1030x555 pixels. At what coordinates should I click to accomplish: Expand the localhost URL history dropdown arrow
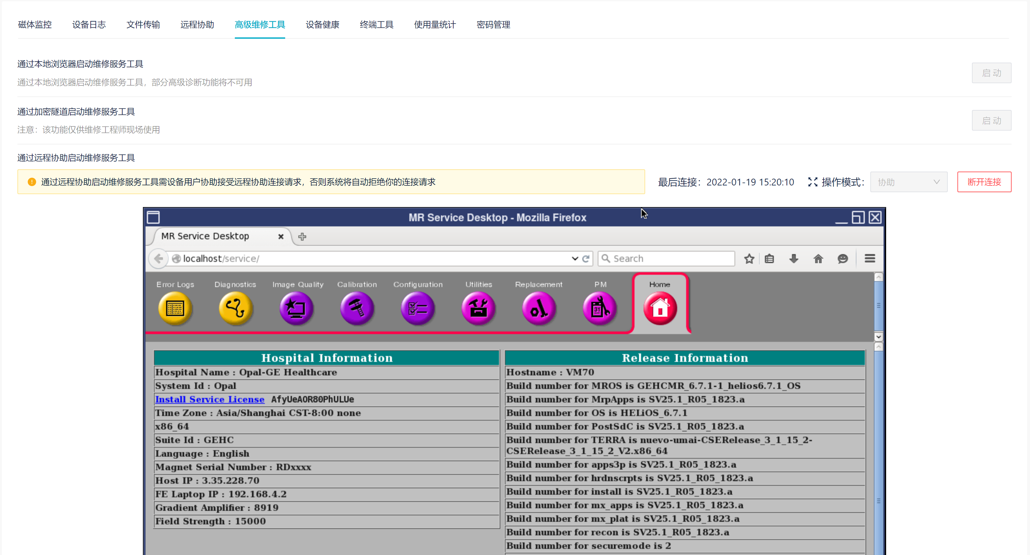point(575,259)
